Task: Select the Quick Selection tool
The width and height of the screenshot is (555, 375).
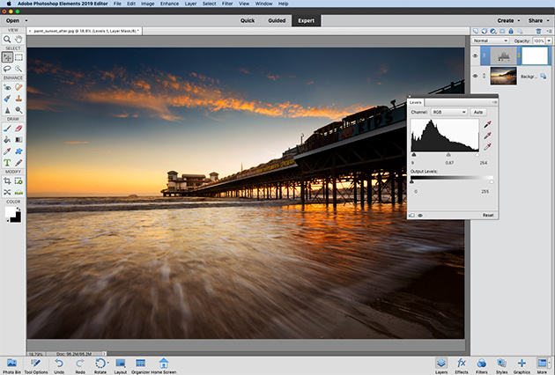Action: click(18, 69)
